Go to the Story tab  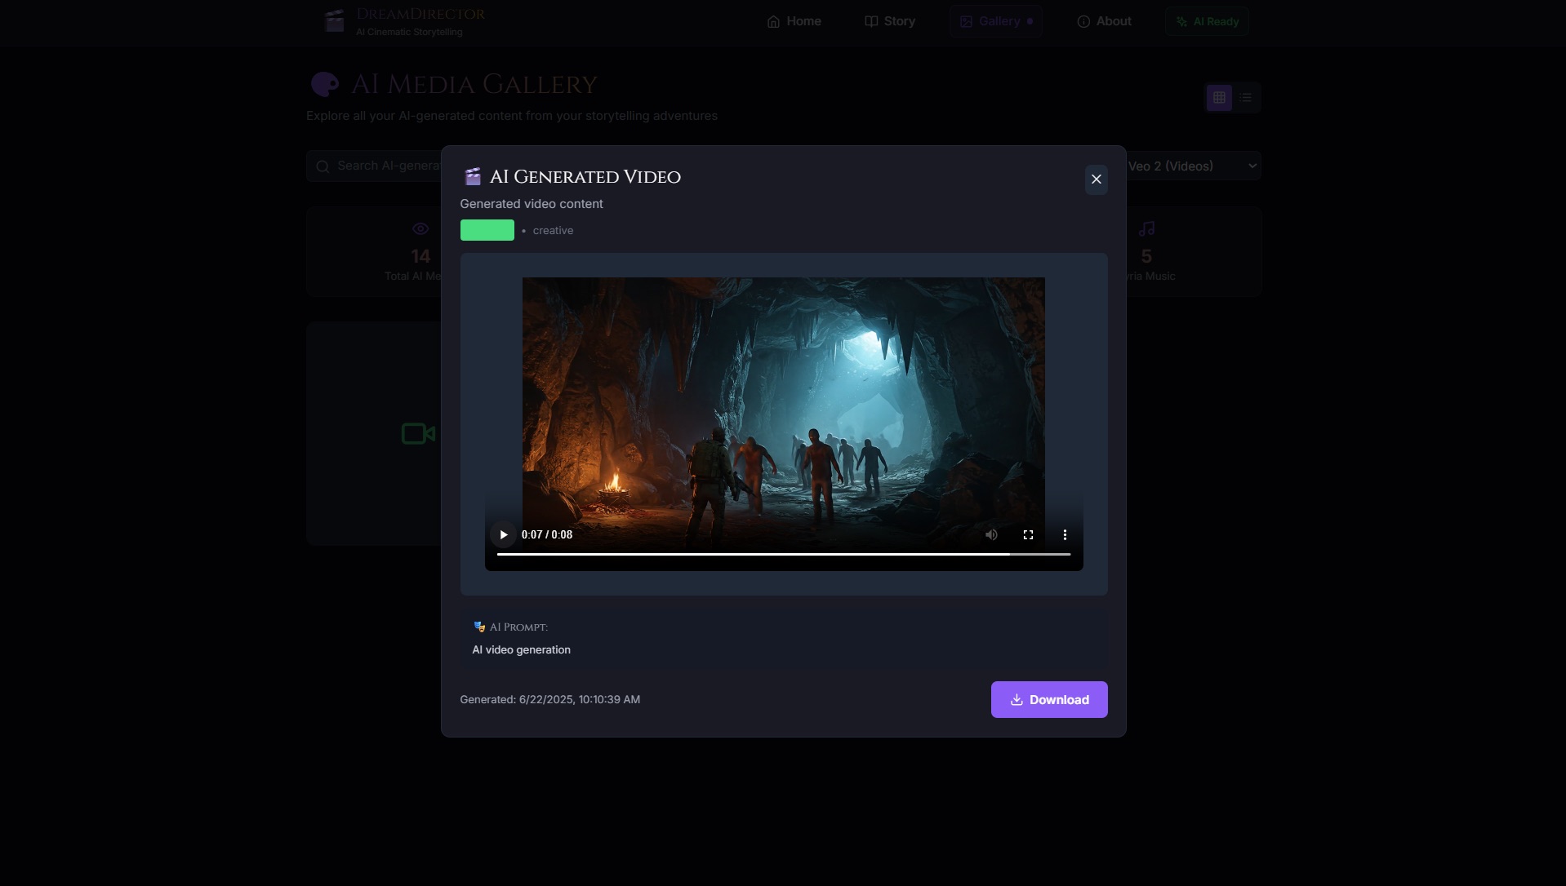coord(890,21)
